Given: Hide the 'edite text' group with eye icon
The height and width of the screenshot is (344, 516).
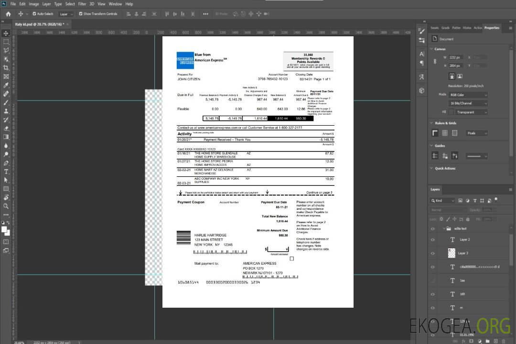Looking at the screenshot, I should [x=433, y=229].
